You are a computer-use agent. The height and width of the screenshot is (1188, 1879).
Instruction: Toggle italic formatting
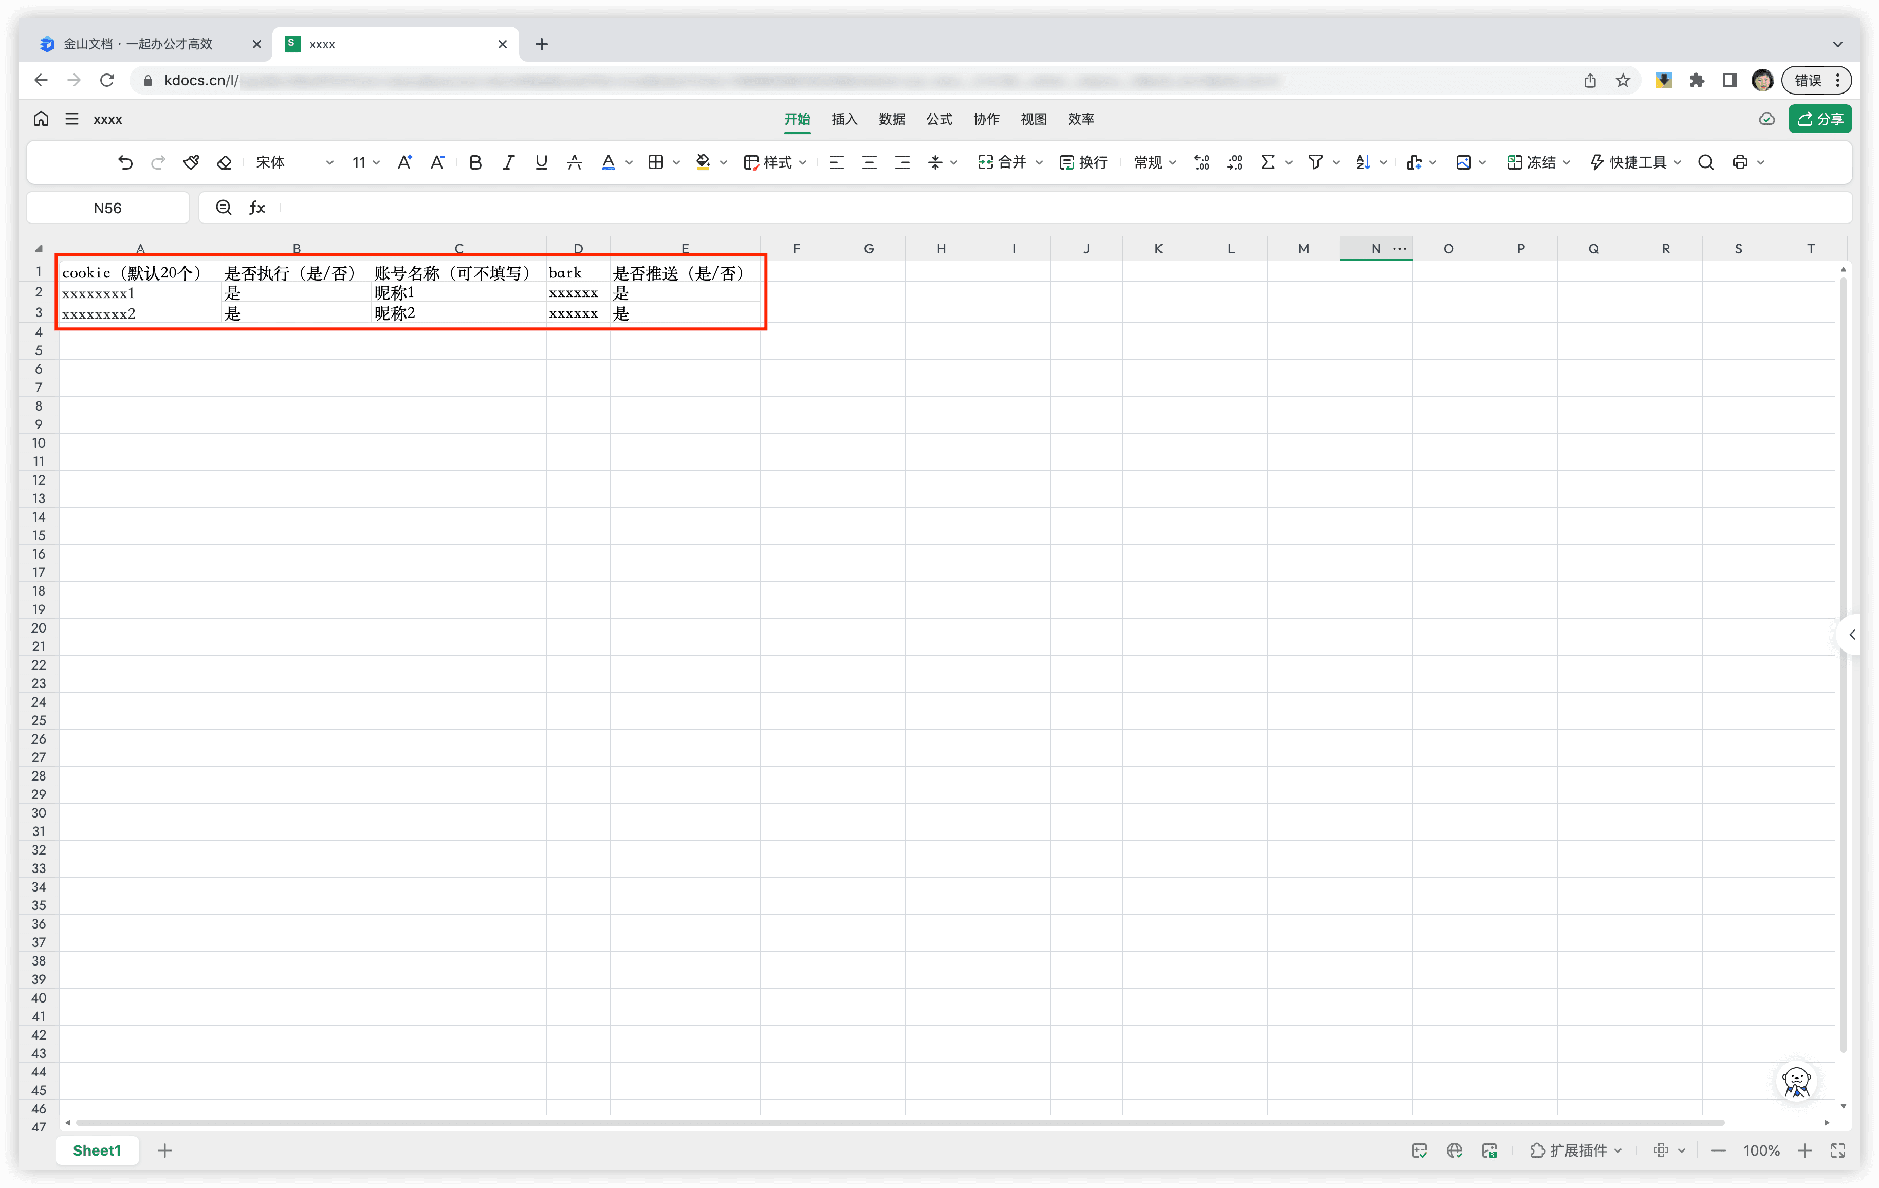pos(508,162)
